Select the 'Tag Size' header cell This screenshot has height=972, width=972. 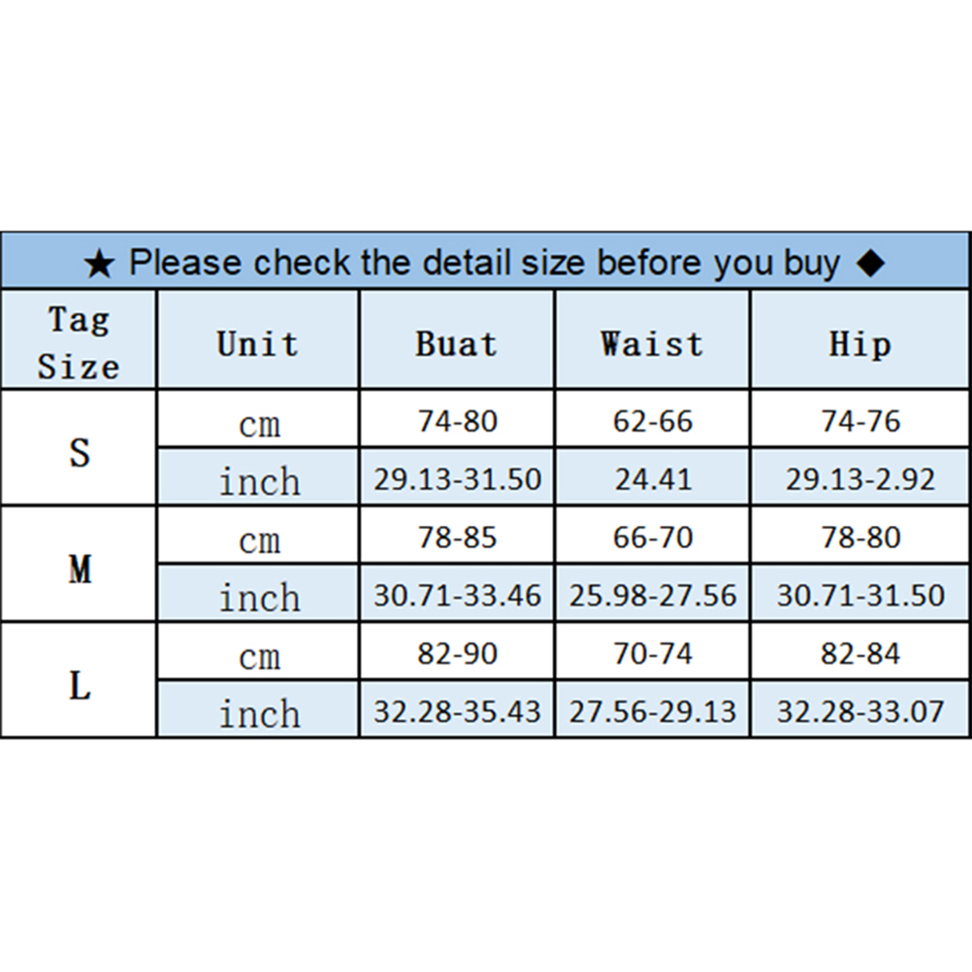79,341
